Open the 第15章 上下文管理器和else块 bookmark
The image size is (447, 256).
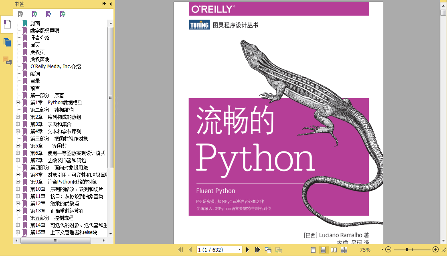[64, 232]
